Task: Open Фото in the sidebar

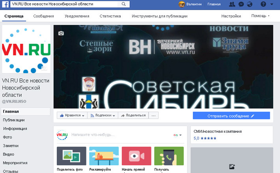Action: pyautogui.click(x=7, y=137)
